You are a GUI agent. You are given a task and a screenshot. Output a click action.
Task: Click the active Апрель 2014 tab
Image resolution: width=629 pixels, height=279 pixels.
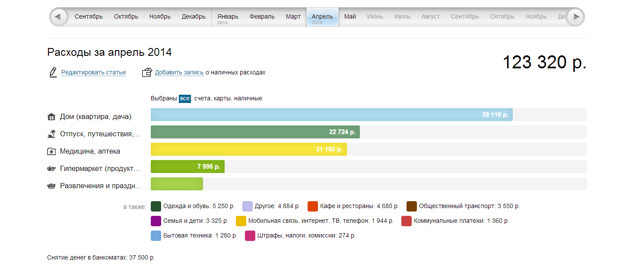[322, 17]
